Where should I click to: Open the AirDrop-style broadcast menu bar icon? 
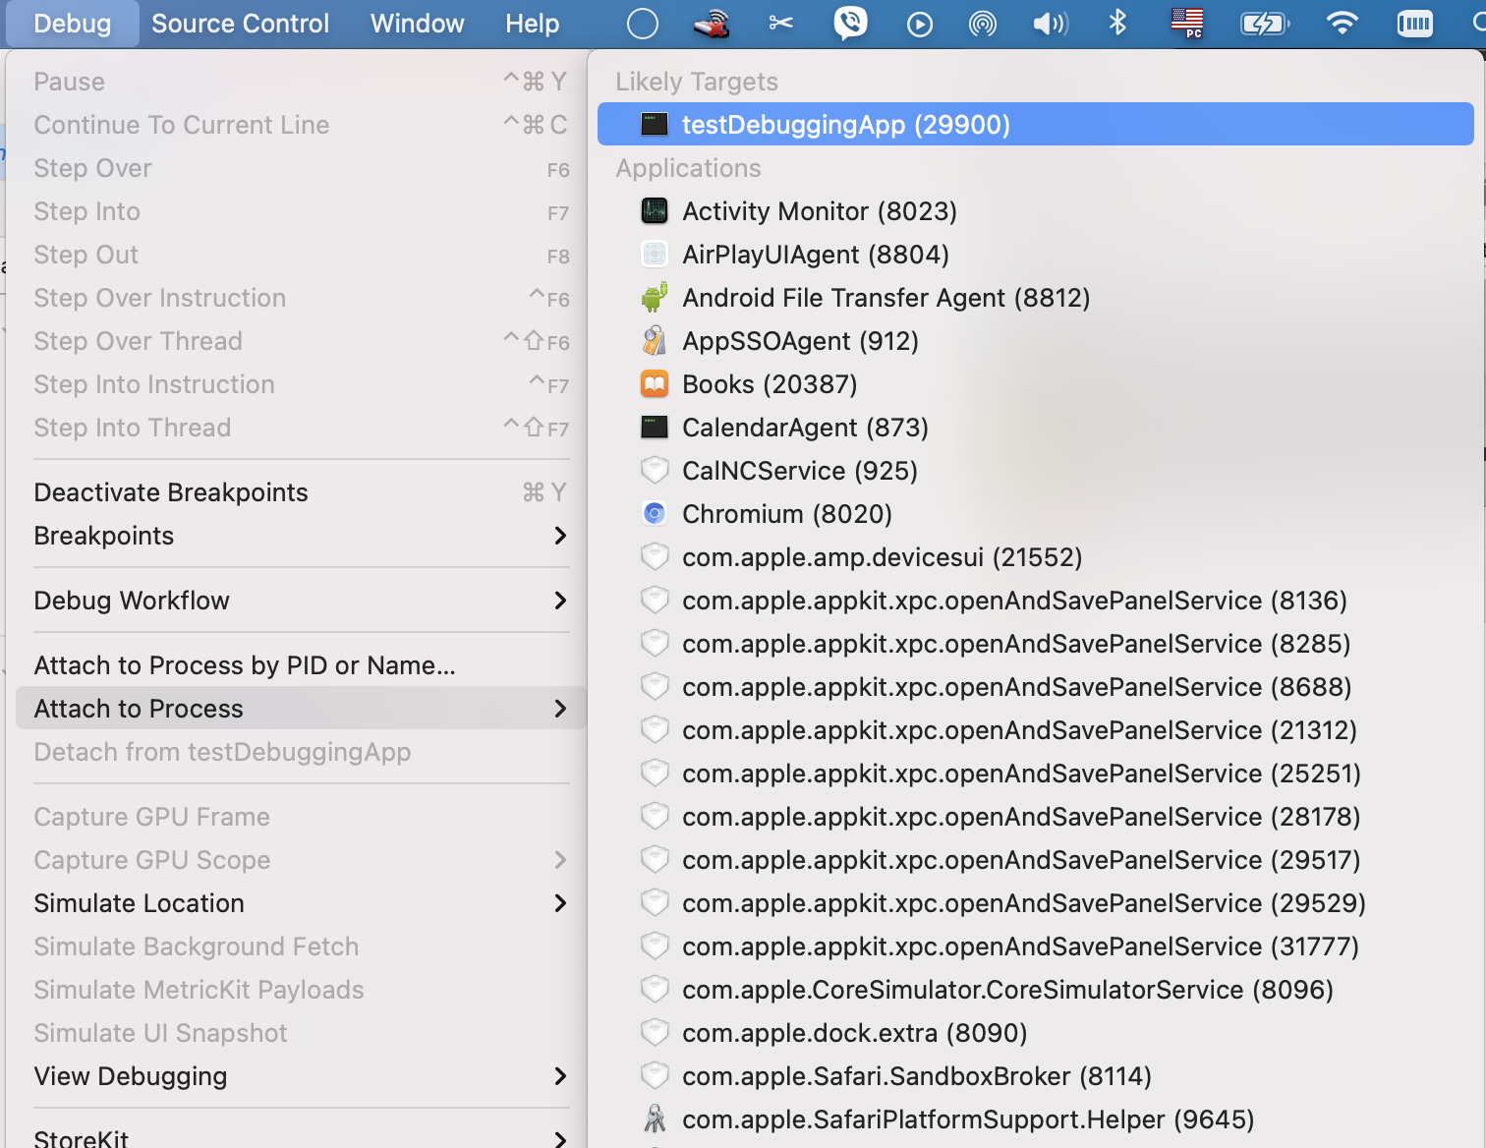[983, 24]
